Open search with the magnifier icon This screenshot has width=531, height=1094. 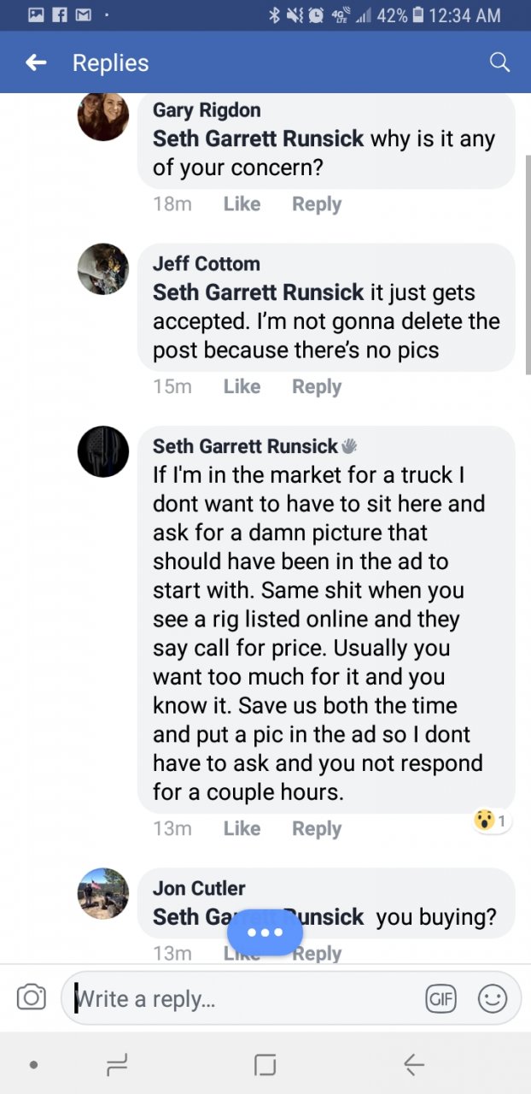(499, 62)
